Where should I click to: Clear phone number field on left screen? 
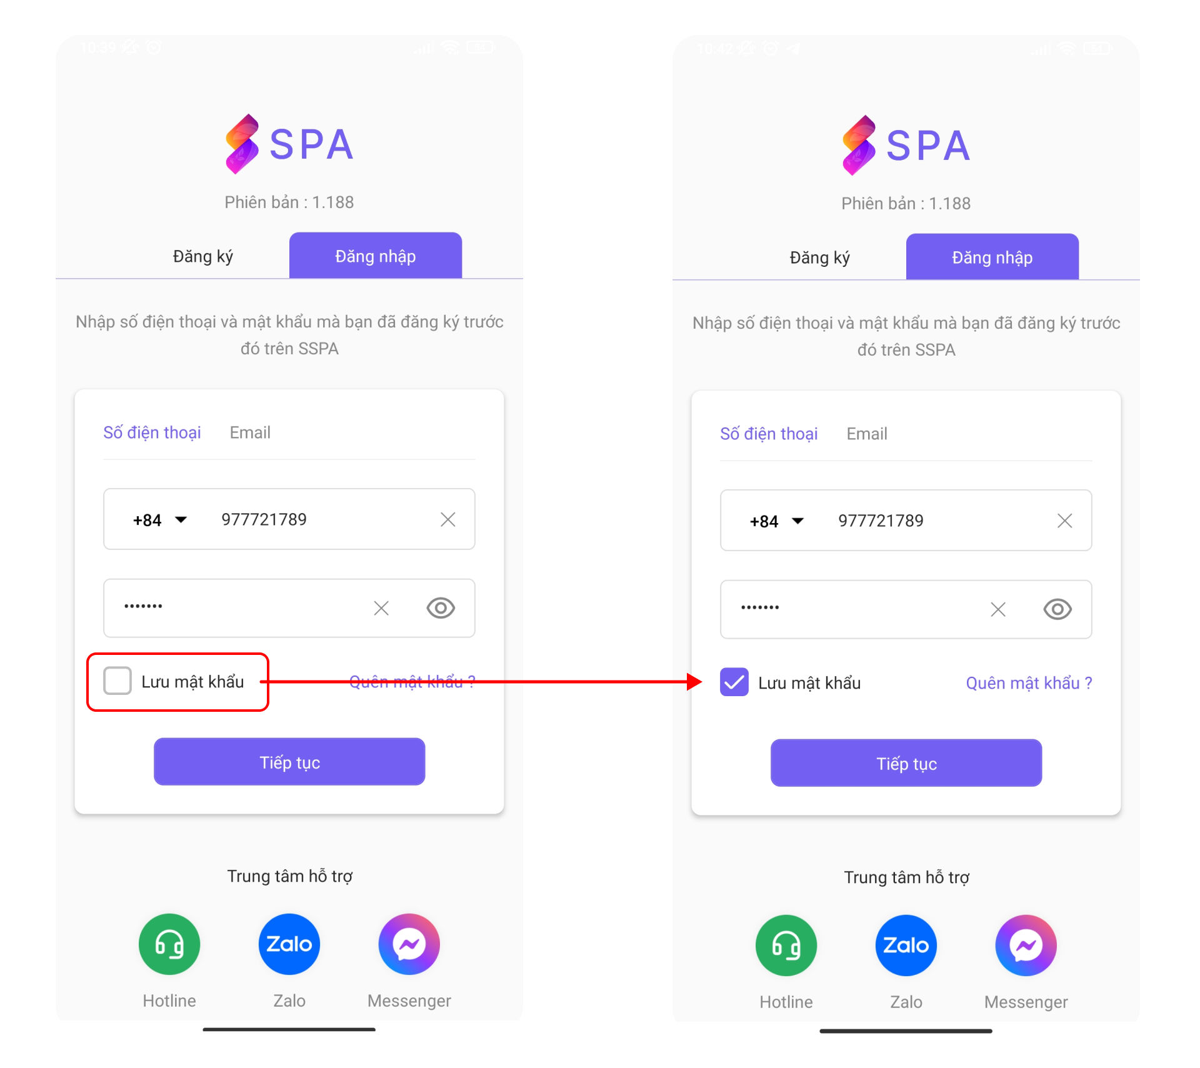click(x=447, y=519)
